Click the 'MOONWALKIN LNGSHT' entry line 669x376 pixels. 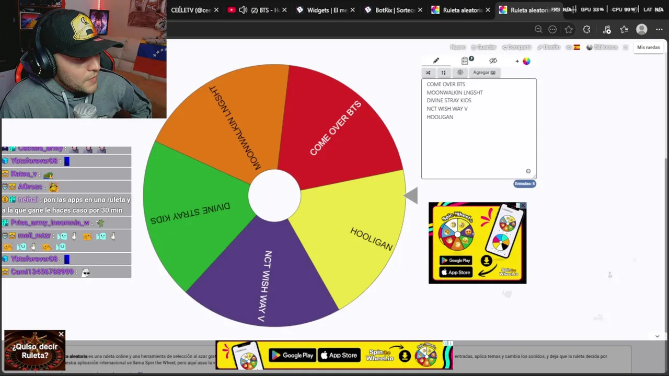(454, 92)
